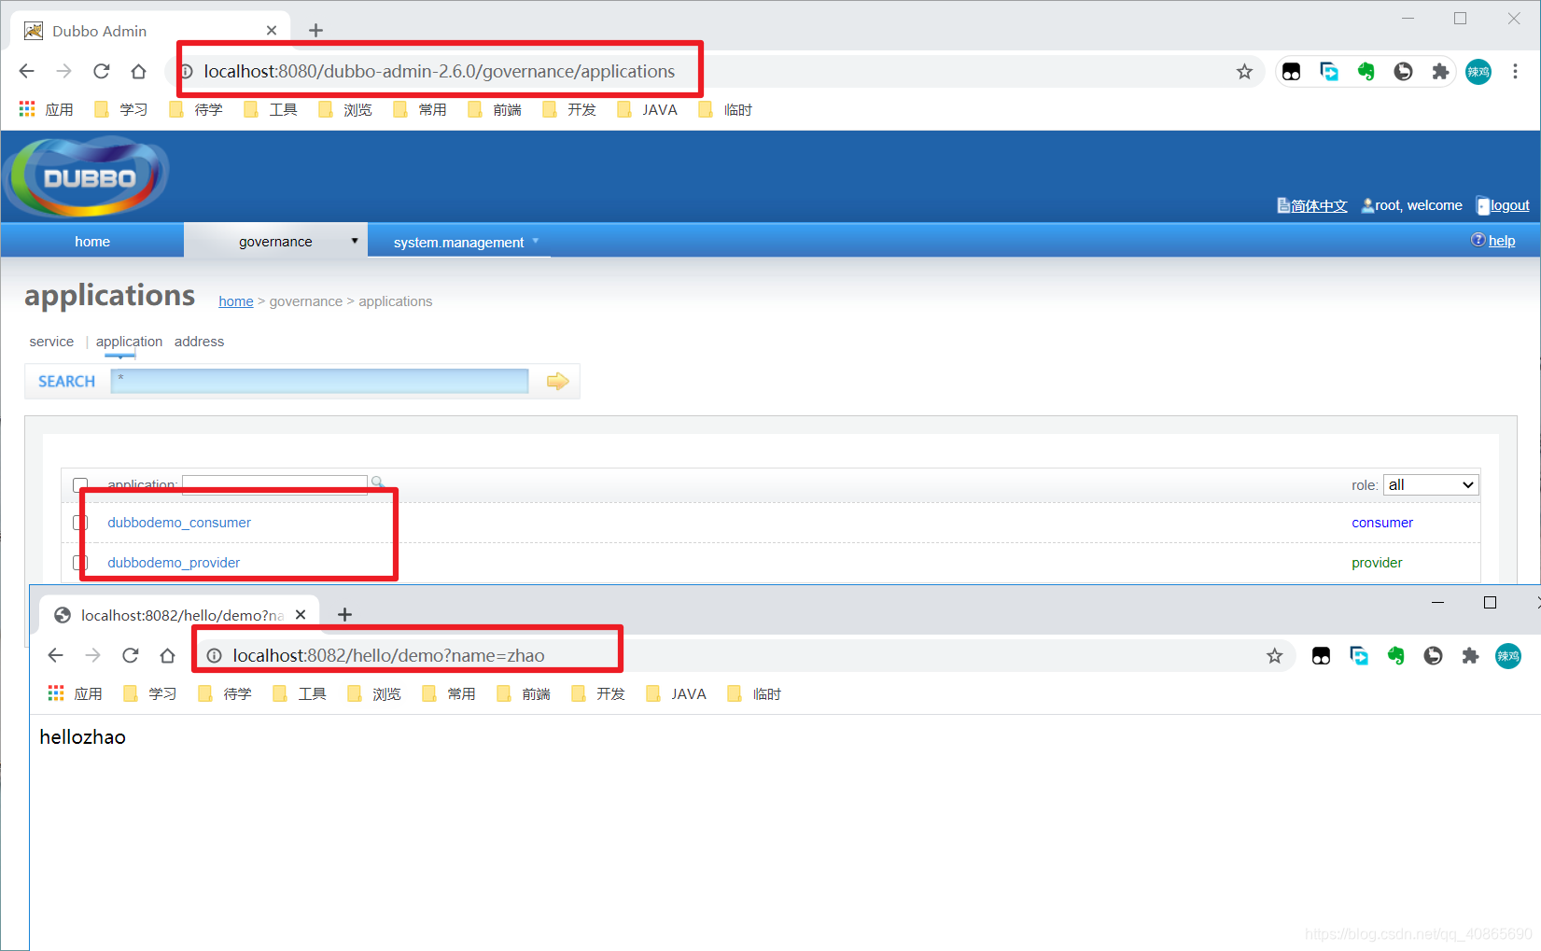This screenshot has height=951, width=1541.
Task: Toggle select-all checkbox in application table header
Action: pos(80,485)
